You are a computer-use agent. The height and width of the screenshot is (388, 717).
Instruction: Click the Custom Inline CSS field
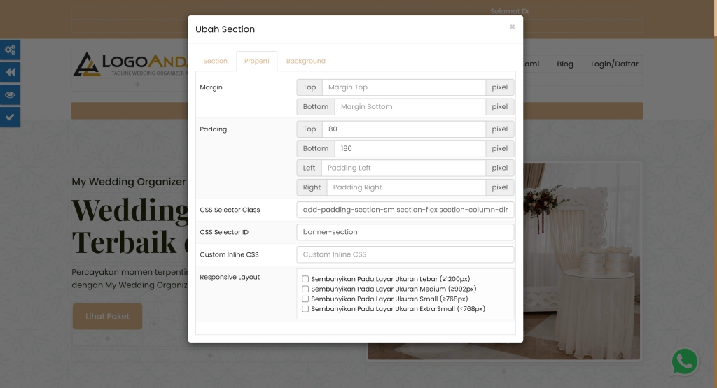[x=405, y=254]
